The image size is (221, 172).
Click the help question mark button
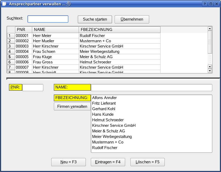tap(205, 4)
